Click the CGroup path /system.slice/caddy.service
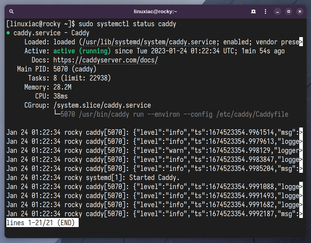This screenshot has height=243, width=311. (x=102, y=105)
